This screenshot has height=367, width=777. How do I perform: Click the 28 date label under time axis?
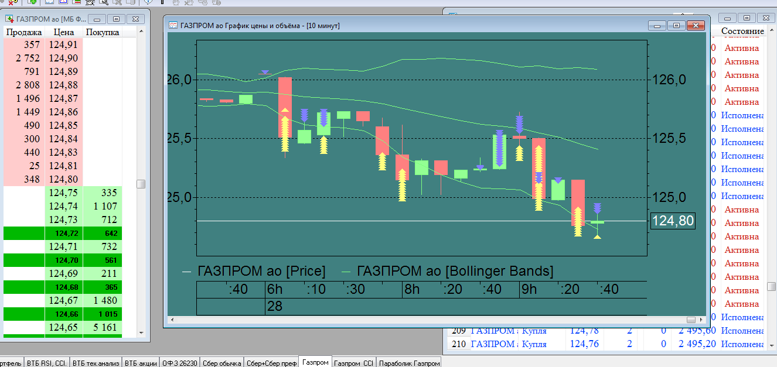coord(275,306)
